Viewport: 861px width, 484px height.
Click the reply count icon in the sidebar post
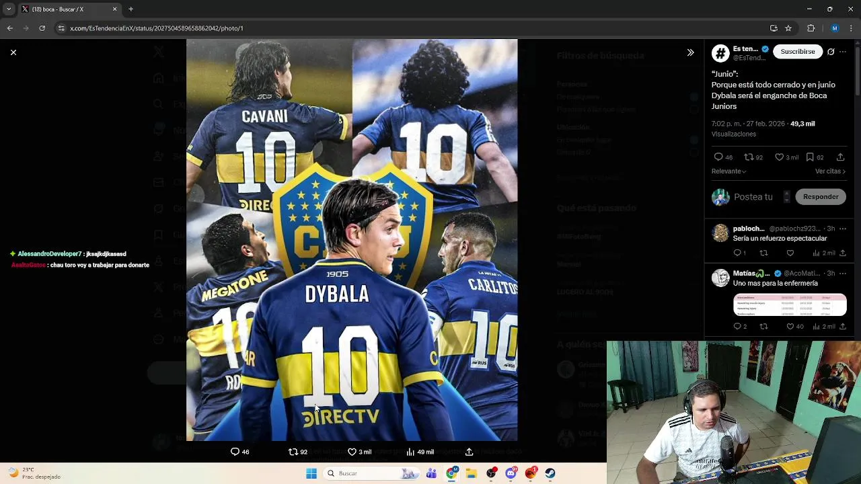(x=718, y=157)
